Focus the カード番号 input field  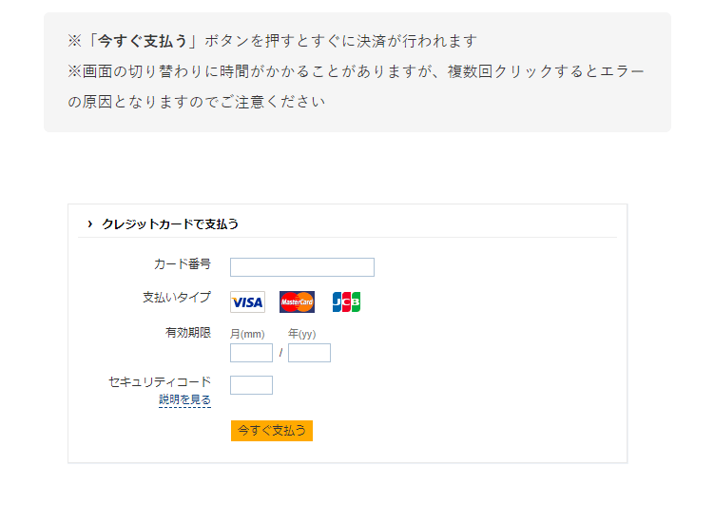tap(302, 267)
